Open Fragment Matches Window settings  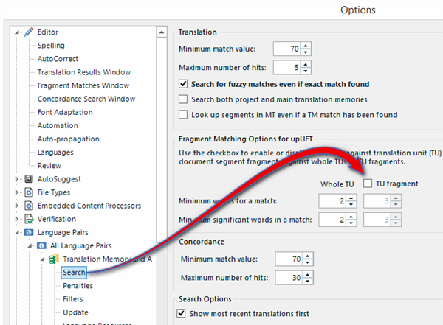pos(83,85)
